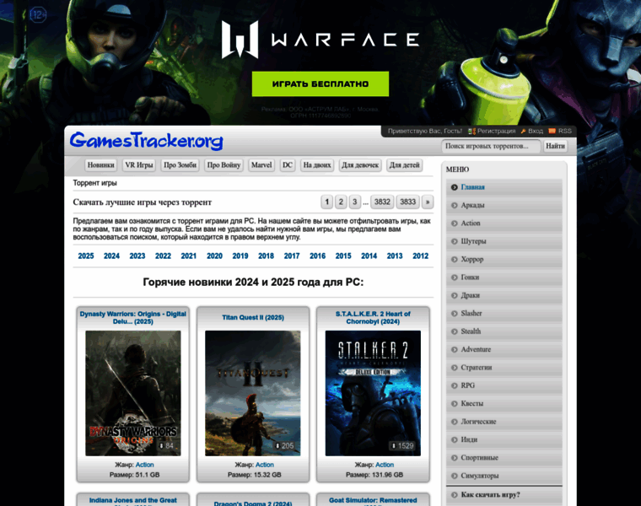Click the GamesTracker.org site logo
This screenshot has height=506, width=641.
(147, 141)
